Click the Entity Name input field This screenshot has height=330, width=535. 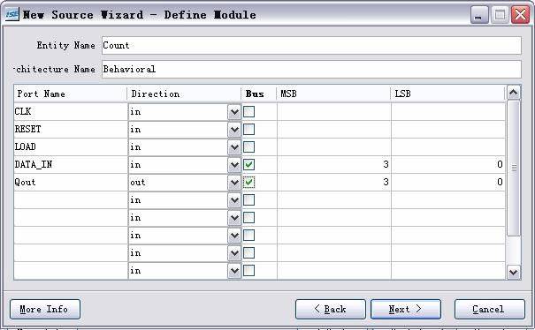point(311,45)
